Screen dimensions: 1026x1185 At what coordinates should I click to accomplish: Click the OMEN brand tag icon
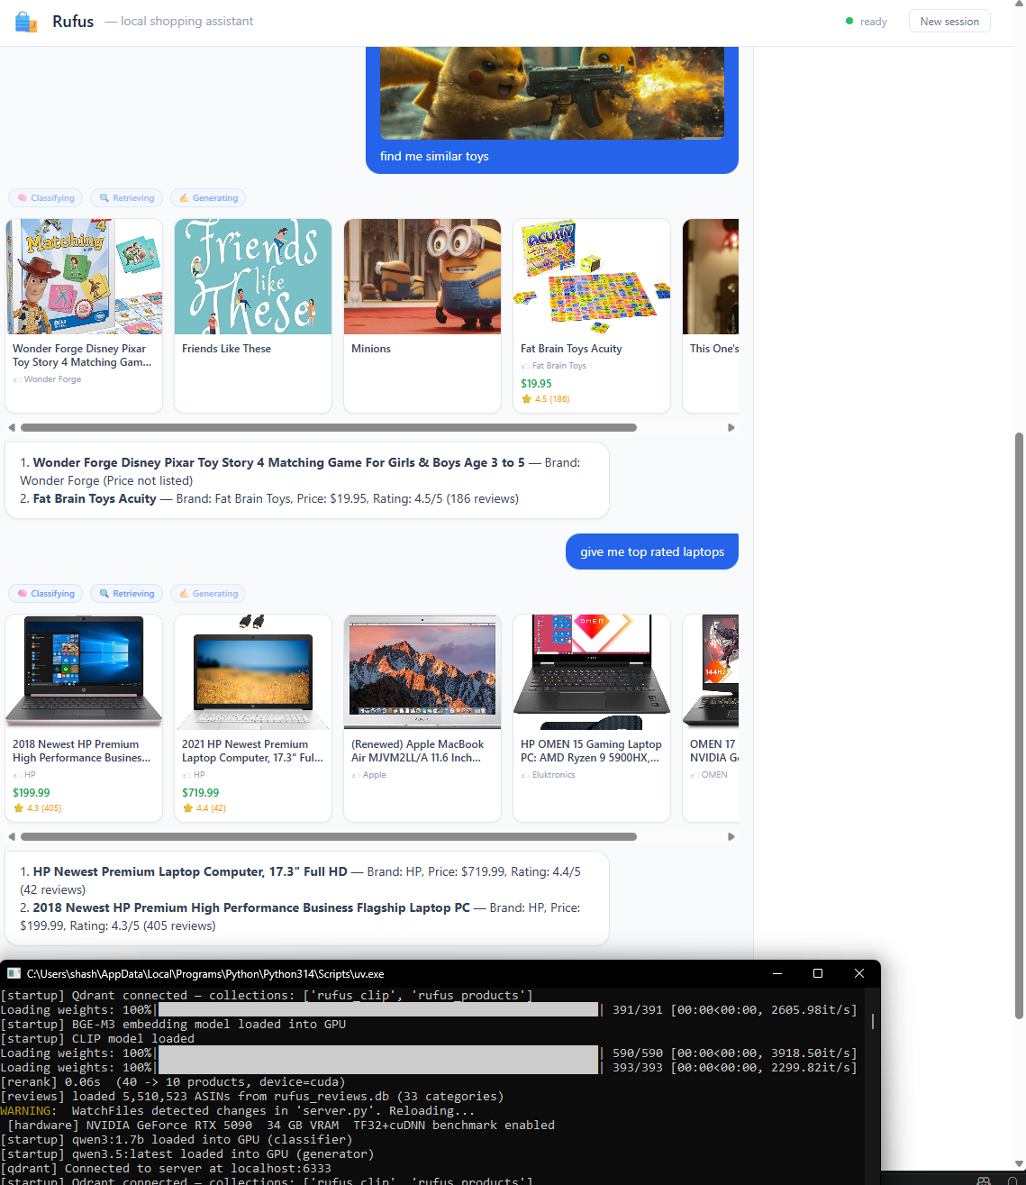coord(695,775)
